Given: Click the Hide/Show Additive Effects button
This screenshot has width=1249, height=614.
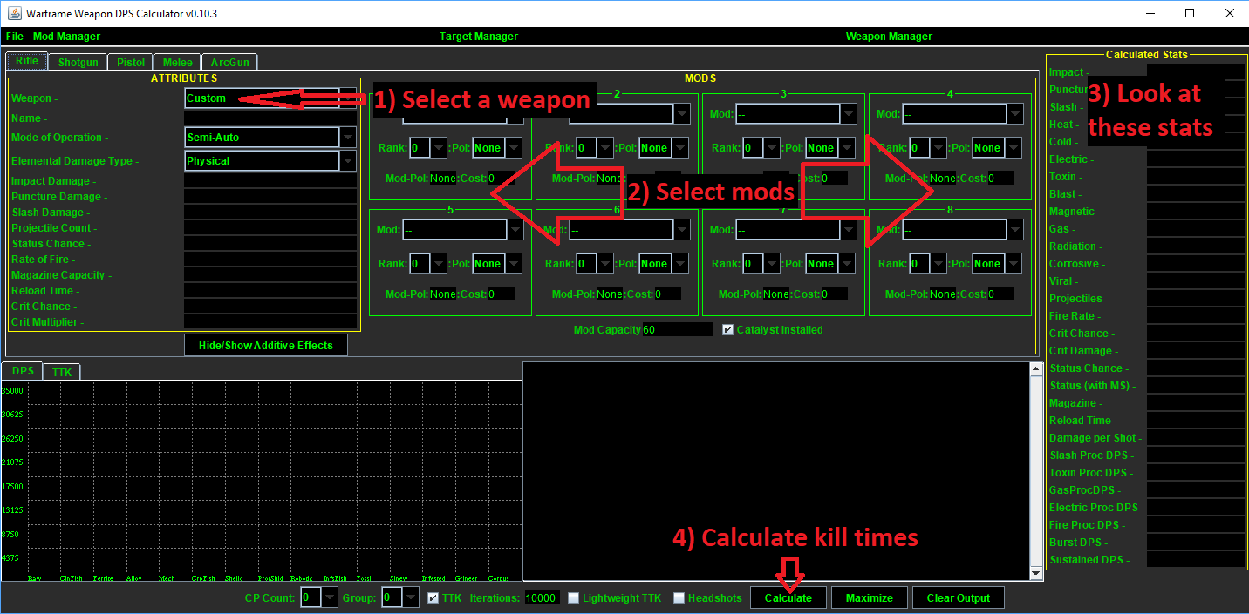Looking at the screenshot, I should (x=266, y=346).
